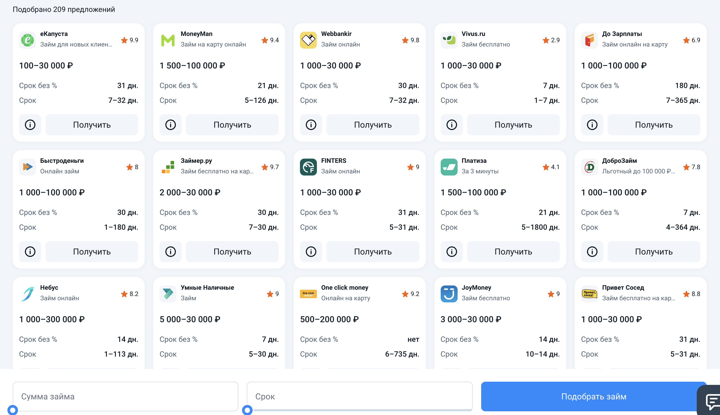This screenshot has height=415, width=720.
Task: Click the Небус lender name
Action: click(49, 287)
